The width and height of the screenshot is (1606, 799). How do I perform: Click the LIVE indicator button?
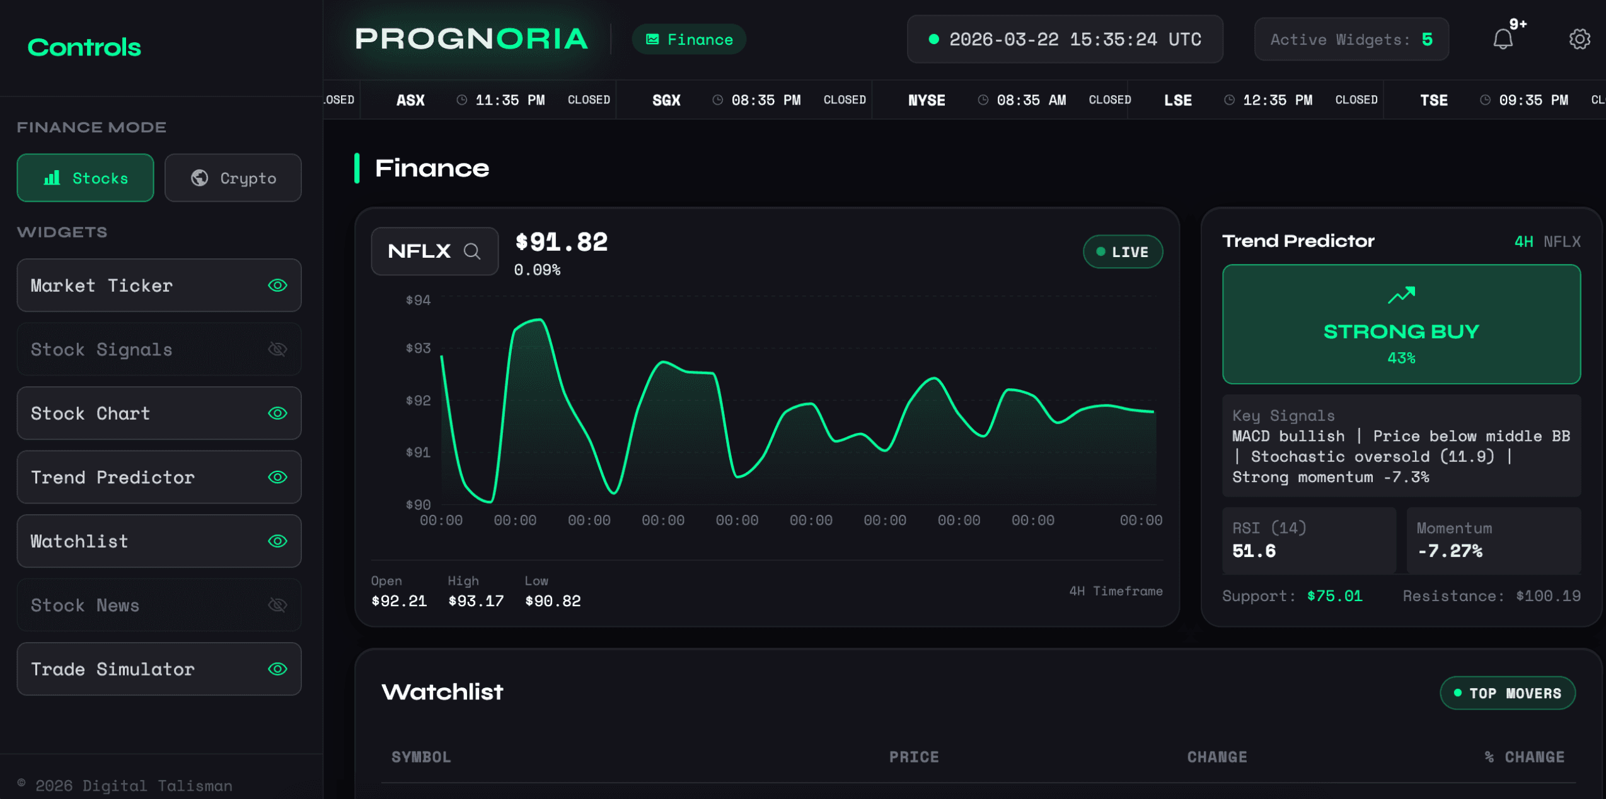[1123, 251]
